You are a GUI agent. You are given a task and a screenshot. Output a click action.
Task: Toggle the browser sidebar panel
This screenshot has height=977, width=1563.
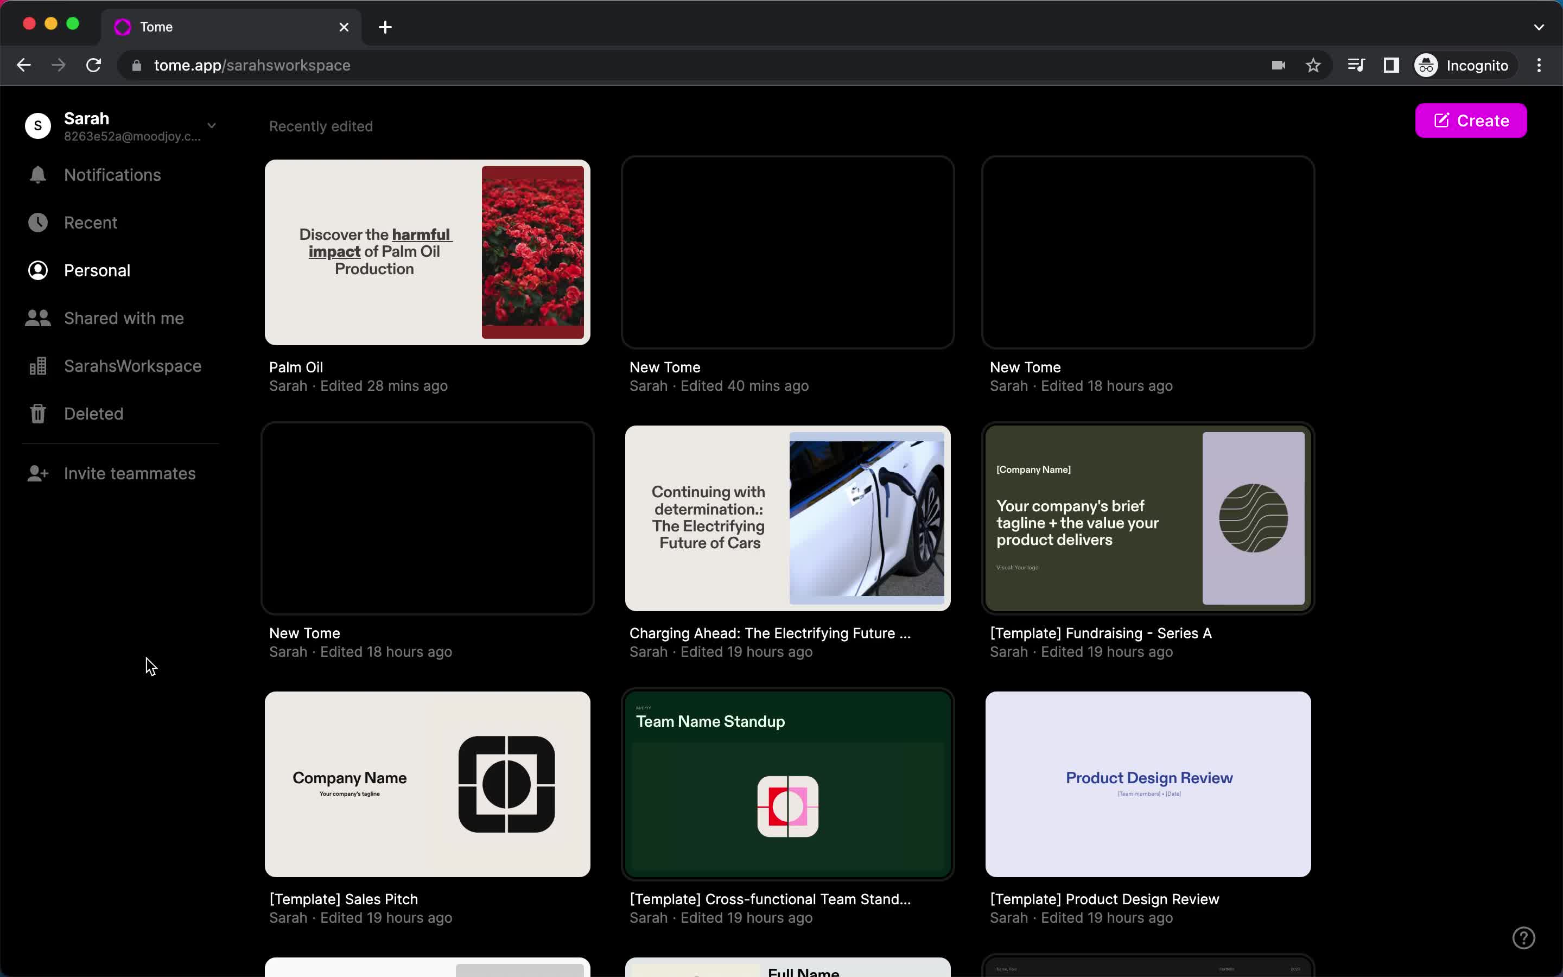coord(1392,64)
